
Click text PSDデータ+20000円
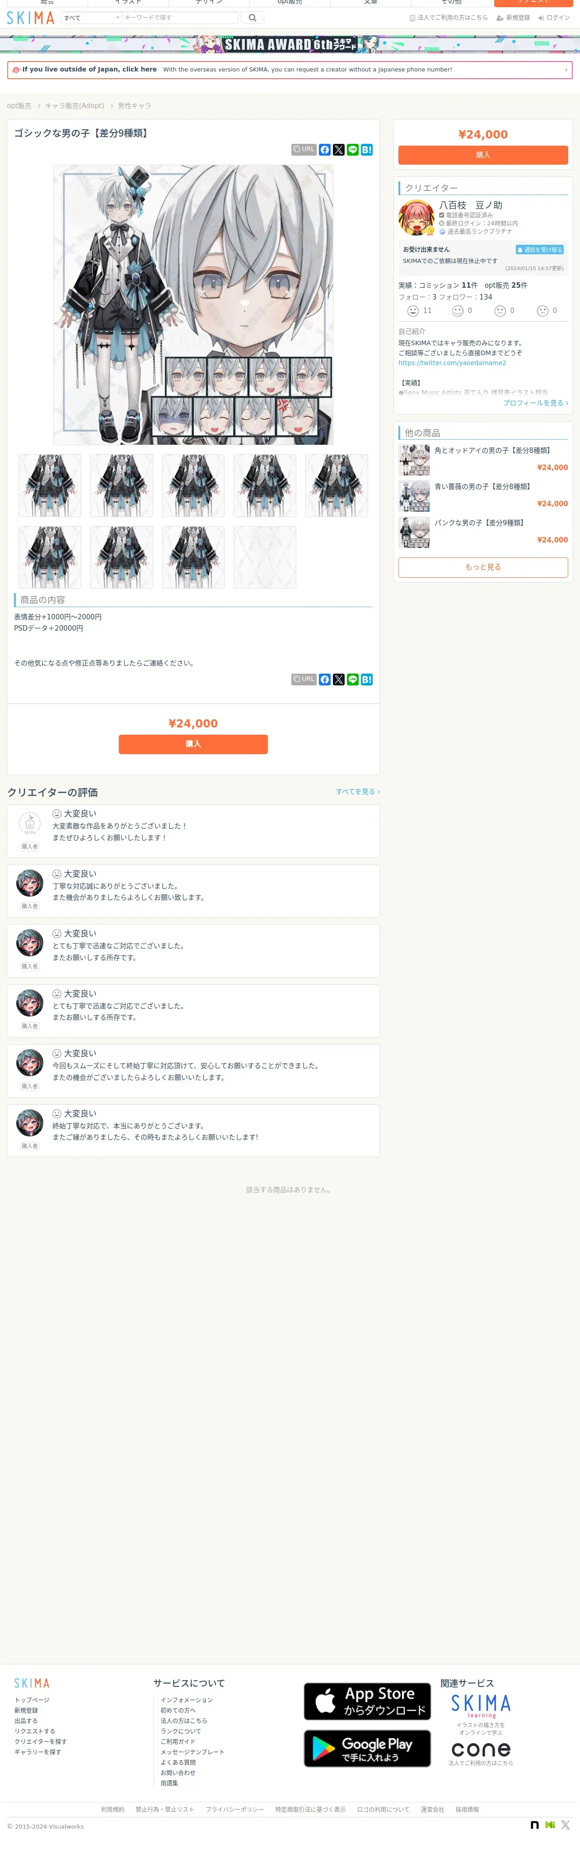tap(48, 628)
